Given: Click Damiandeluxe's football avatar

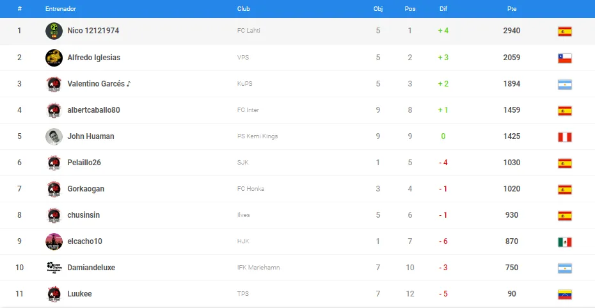Looking at the screenshot, I should pos(54,268).
